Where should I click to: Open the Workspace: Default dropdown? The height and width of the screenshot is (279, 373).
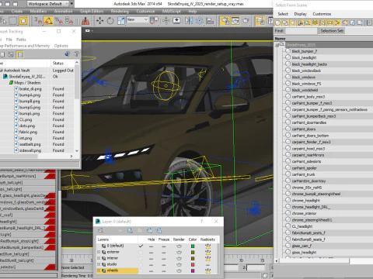(x=48, y=4)
